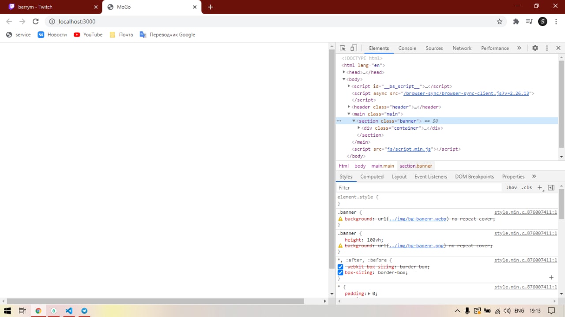Expand padding shorthand property triangle

pos(369,294)
